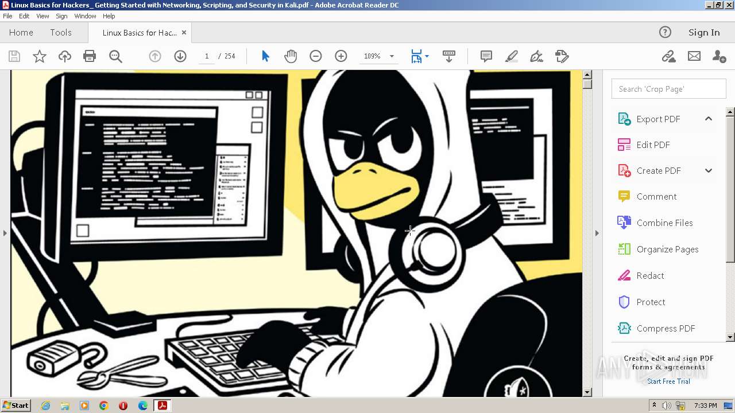Activate the Hand pan tool

pyautogui.click(x=291, y=56)
